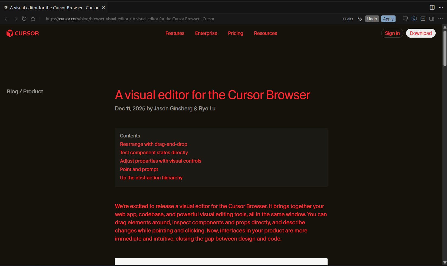Click the Dec 11, 2025 author byline
Image resolution: width=447 pixels, height=266 pixels.
coord(165,109)
